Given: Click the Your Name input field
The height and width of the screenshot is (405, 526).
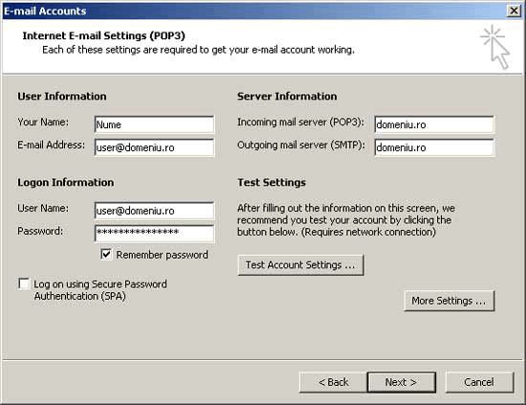Looking at the screenshot, I should (x=154, y=124).
